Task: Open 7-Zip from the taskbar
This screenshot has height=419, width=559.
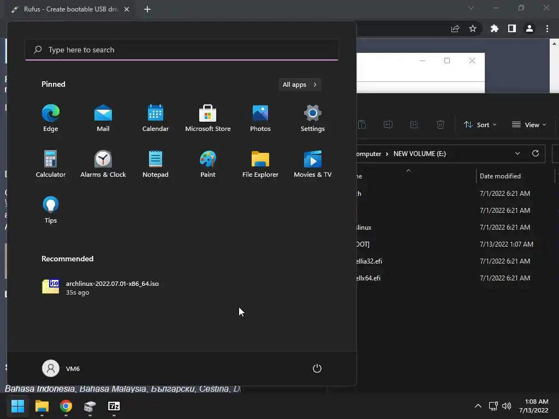Action: point(114,406)
